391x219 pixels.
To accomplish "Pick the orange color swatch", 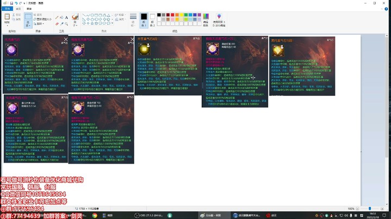I will point(177,15).
